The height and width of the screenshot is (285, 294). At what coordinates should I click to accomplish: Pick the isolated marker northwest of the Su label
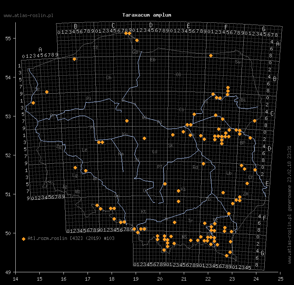(x=211, y=56)
